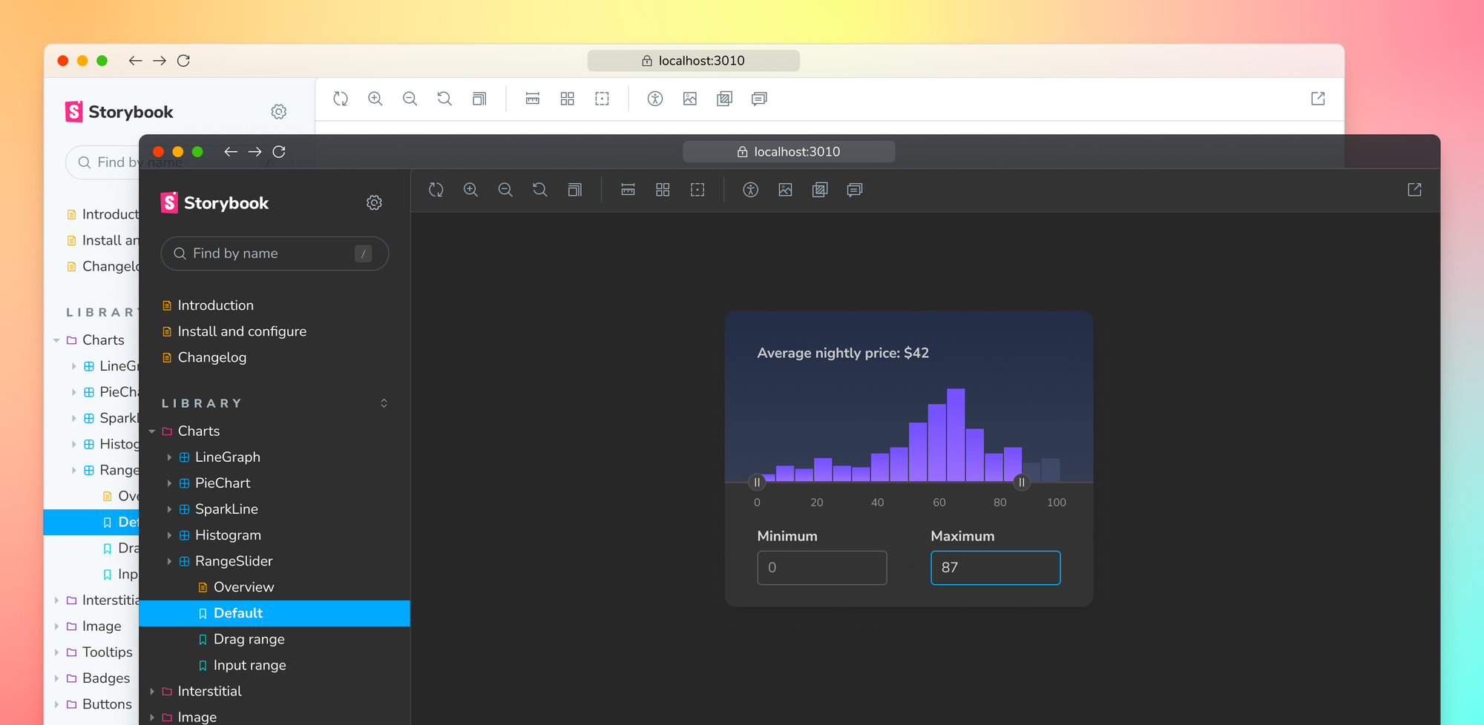This screenshot has width=1484, height=725.
Task: Reset the preview zoom level
Action: (x=539, y=190)
